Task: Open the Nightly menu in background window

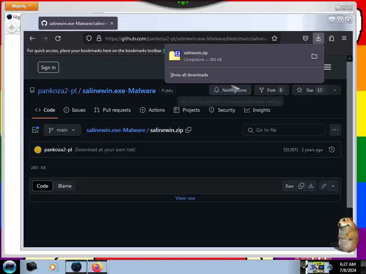Action: tap(21, 6)
